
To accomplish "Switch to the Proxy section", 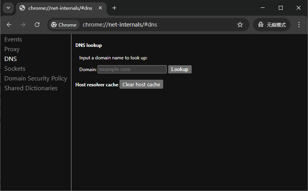I will point(12,49).
